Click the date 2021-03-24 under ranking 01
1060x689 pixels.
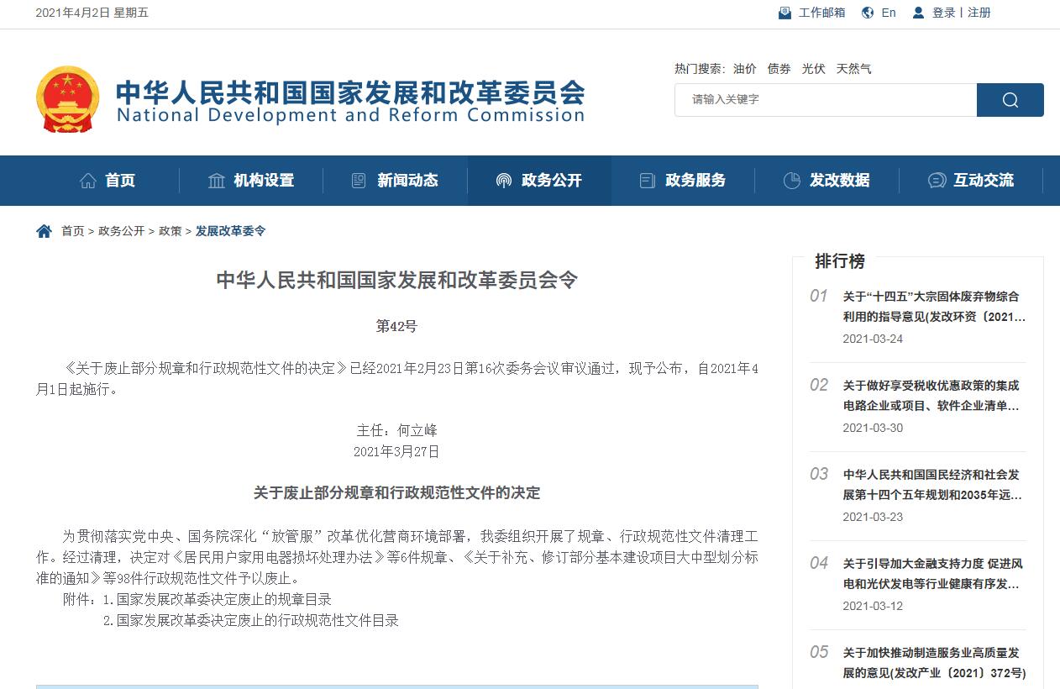(x=873, y=339)
